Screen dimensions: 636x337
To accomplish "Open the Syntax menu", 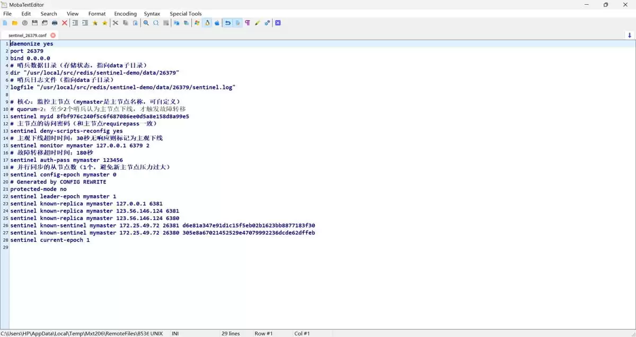I will point(152,14).
